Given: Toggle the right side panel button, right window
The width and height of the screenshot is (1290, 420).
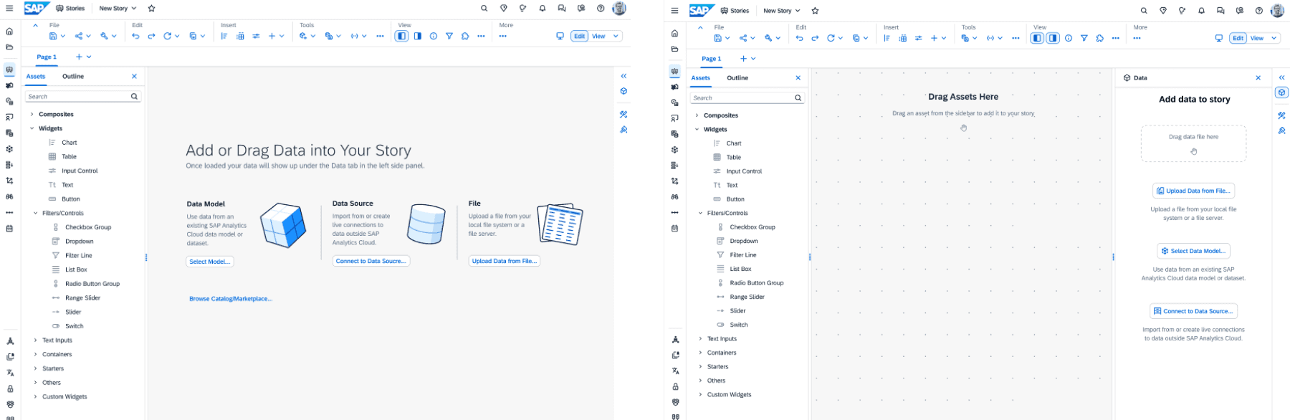Looking at the screenshot, I should pos(1053,38).
